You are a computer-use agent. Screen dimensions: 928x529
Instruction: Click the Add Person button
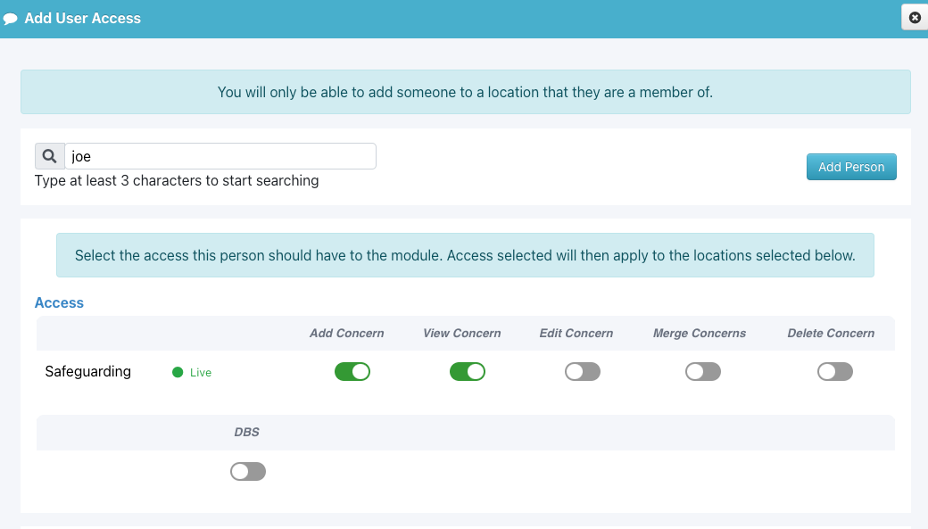coord(851,167)
